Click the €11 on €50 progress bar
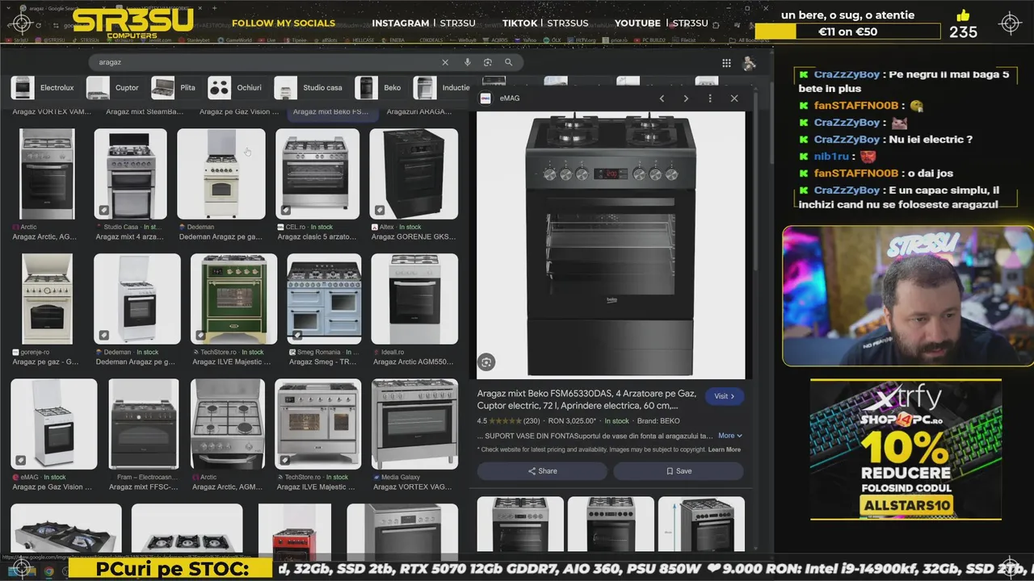 pyautogui.click(x=847, y=31)
